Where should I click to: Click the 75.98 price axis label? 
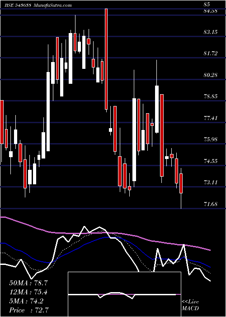(211, 139)
